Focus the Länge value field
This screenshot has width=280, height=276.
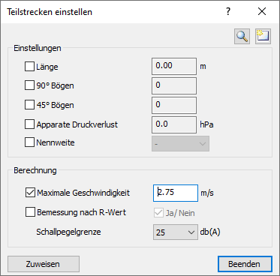pyautogui.click(x=174, y=66)
